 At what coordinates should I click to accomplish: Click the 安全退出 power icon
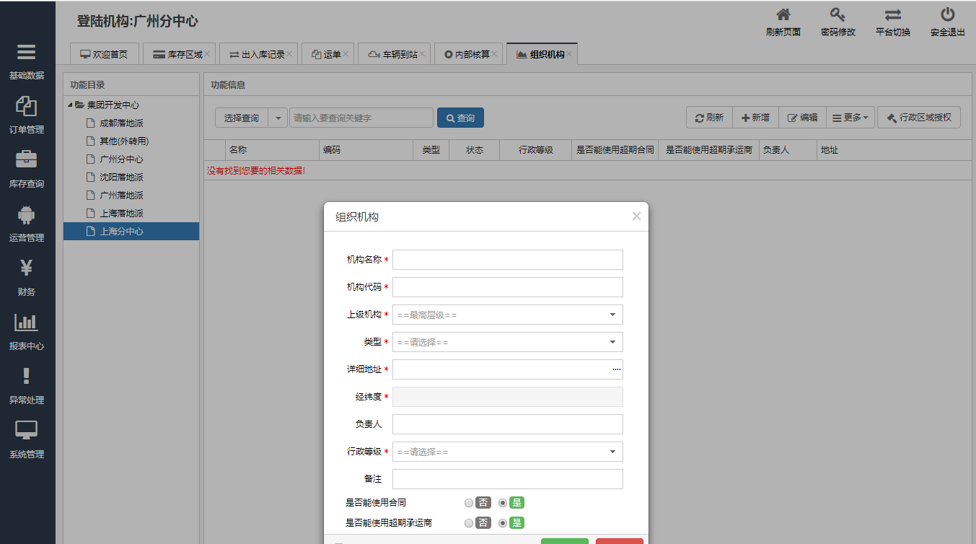tap(947, 15)
